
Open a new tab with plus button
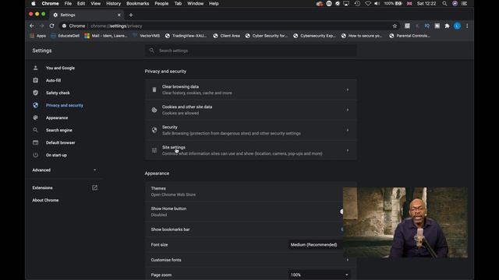point(131,15)
